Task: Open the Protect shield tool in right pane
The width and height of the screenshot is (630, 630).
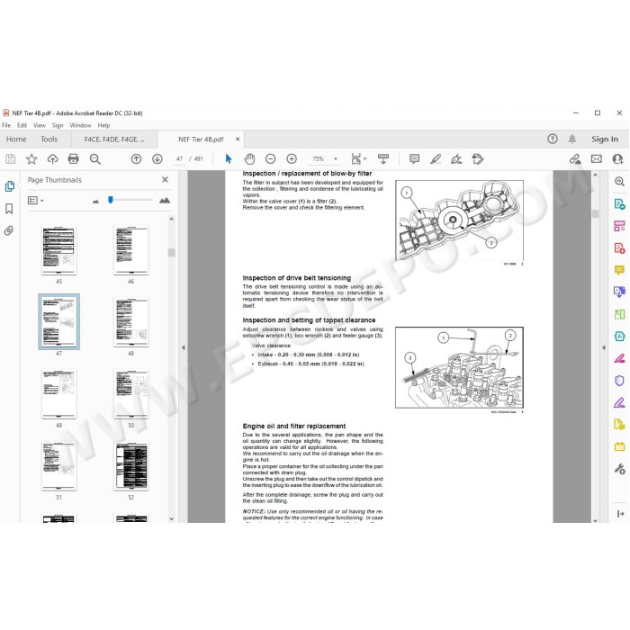Action: [x=619, y=380]
